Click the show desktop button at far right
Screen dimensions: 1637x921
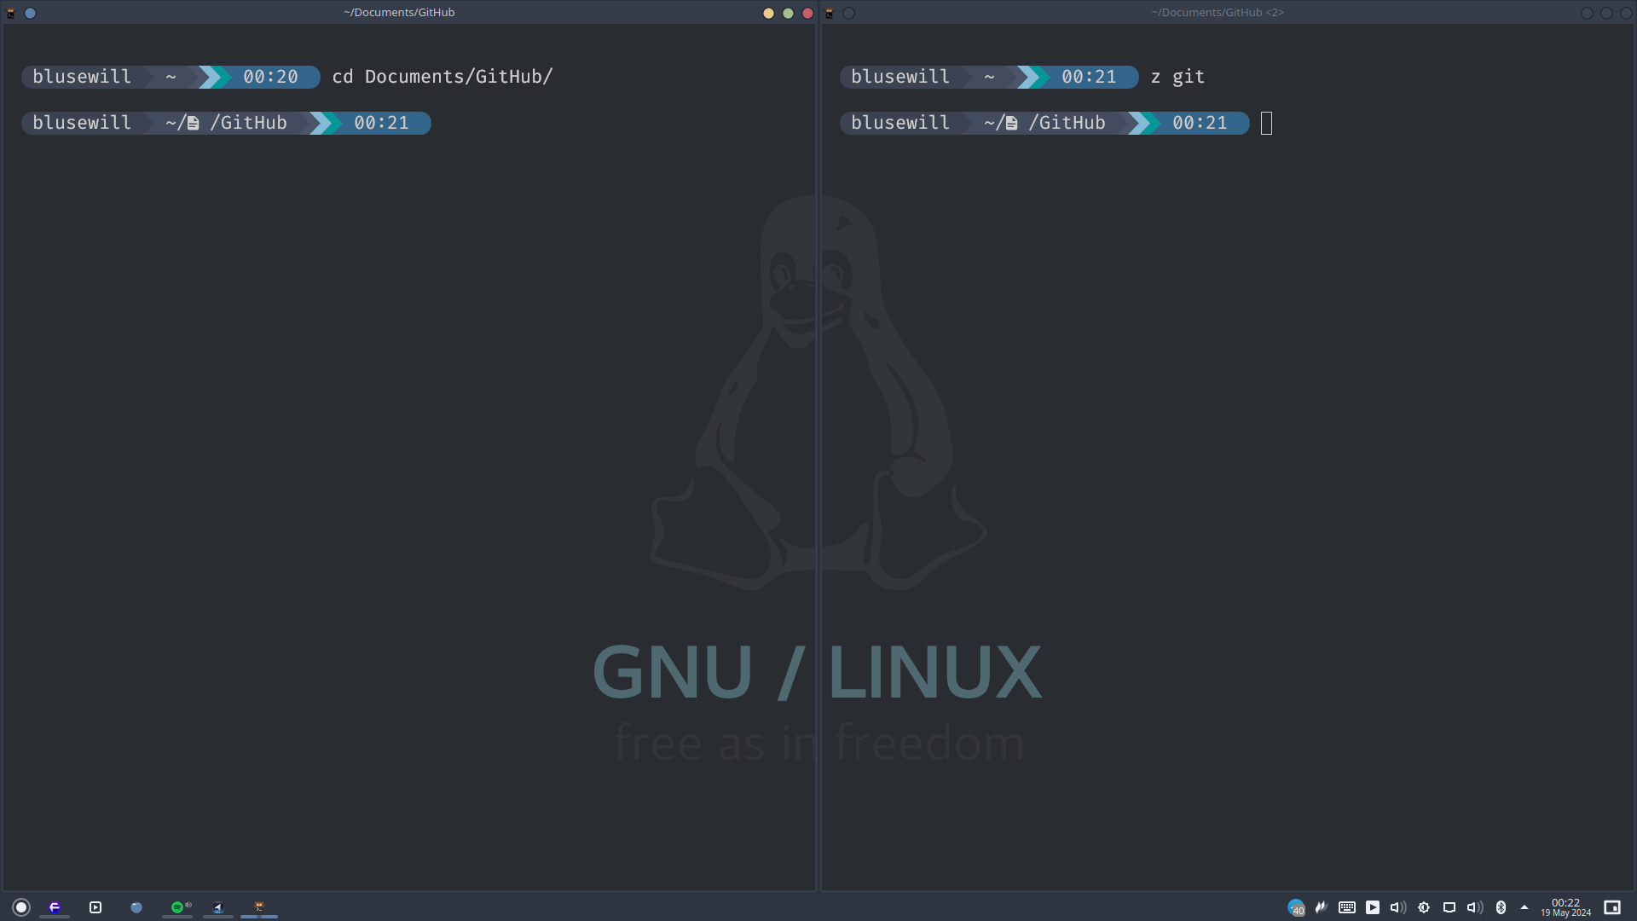click(x=1611, y=907)
